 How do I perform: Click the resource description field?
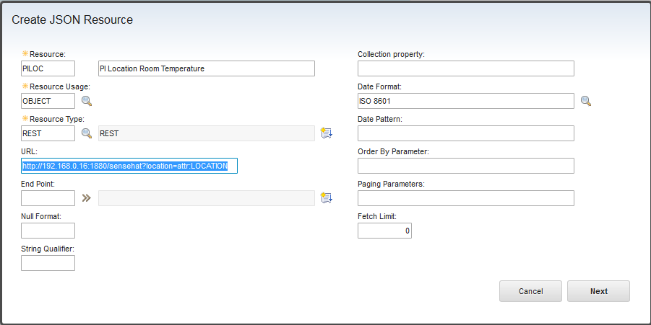[206, 68]
